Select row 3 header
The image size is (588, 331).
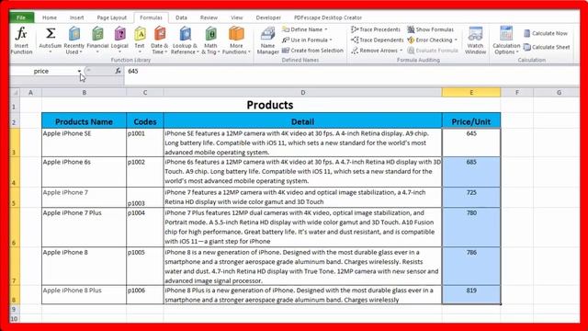(15, 143)
